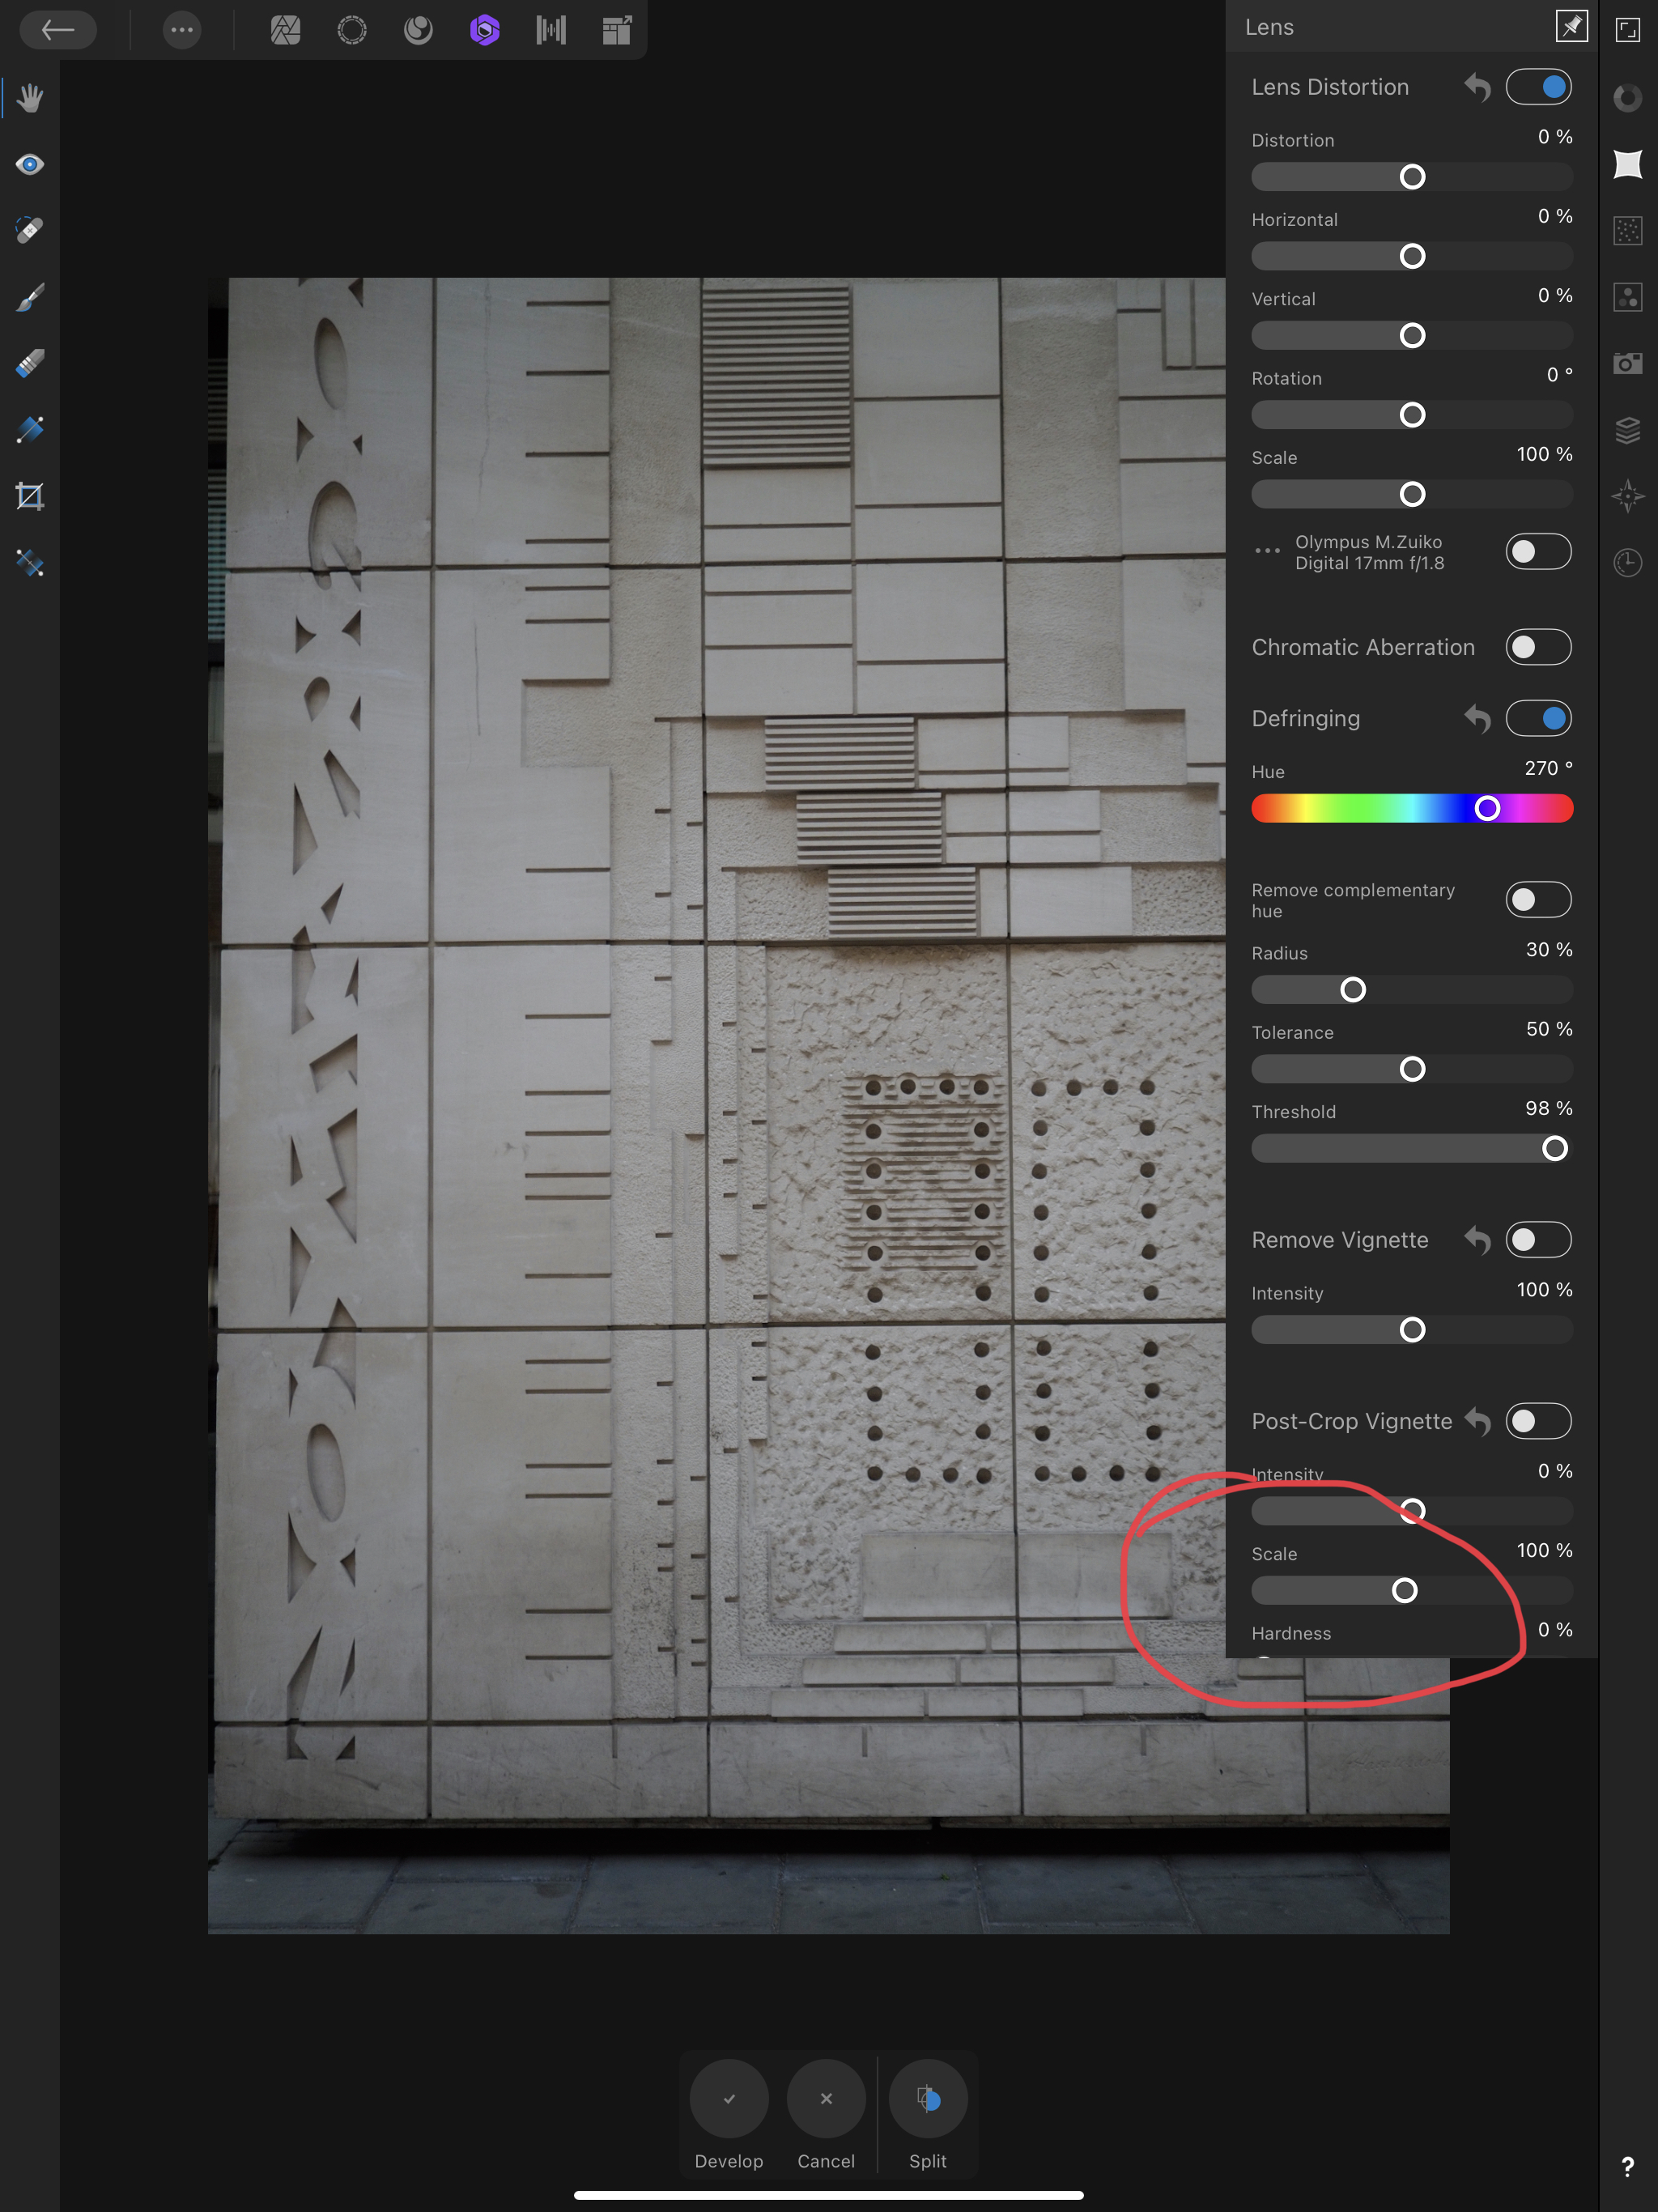Open the camera Metadata studio icon
Image resolution: width=1658 pixels, height=2212 pixels.
click(1628, 363)
